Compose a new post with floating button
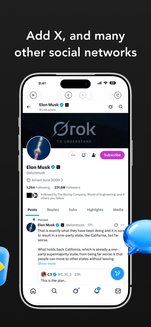Screen dimensions: 151x327 pos(117,273)
